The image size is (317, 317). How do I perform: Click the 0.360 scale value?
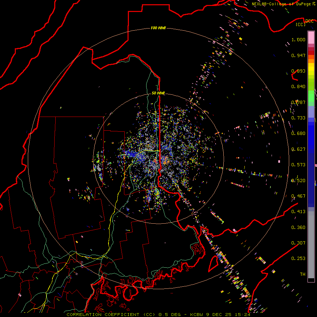pos(298,228)
